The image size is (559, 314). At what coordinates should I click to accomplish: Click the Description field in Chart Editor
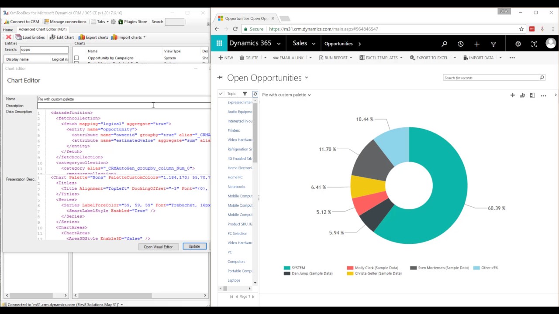[124, 106]
